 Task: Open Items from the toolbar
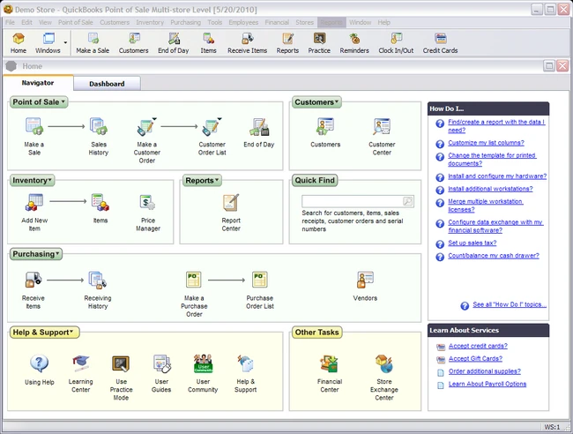(208, 43)
